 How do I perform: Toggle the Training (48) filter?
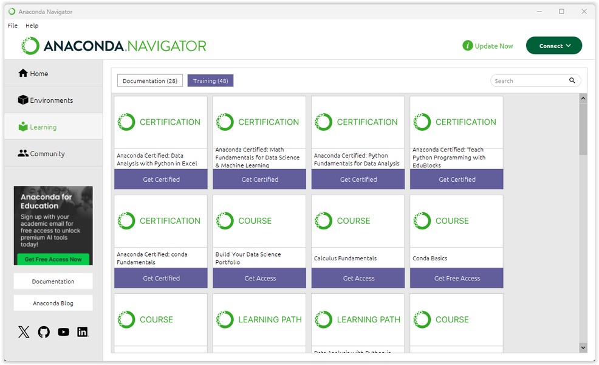pos(210,81)
